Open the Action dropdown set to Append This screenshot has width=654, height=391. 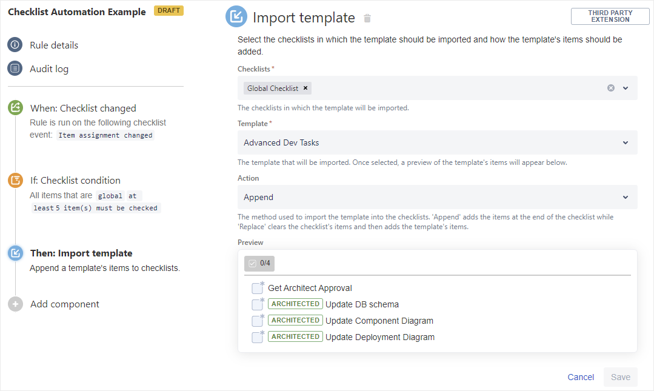tap(436, 197)
